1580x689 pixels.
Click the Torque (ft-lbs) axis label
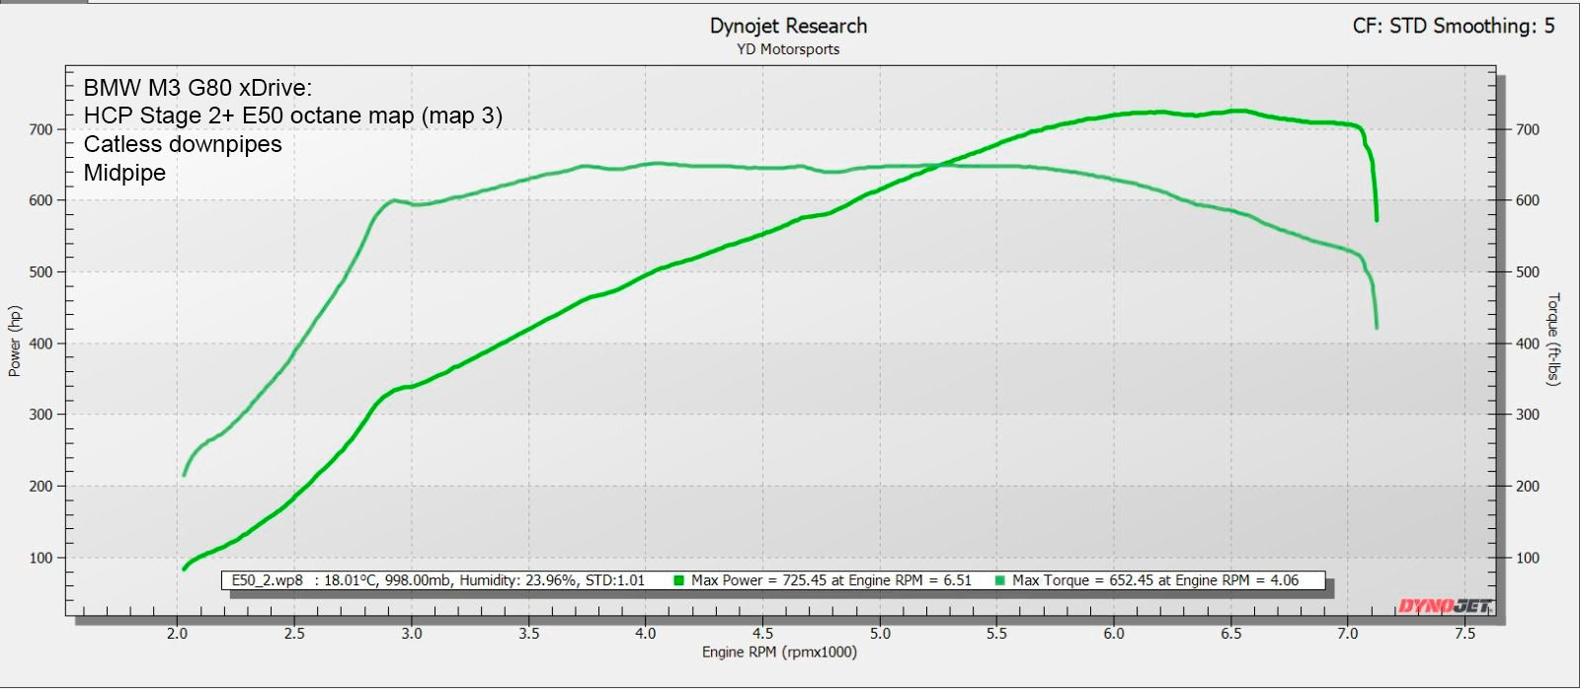(x=1553, y=339)
